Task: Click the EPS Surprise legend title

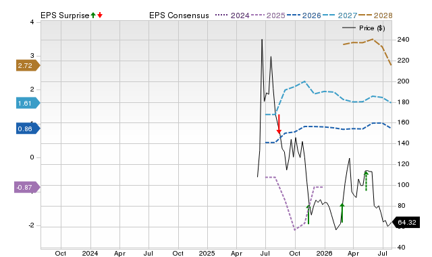Action: 65,15
